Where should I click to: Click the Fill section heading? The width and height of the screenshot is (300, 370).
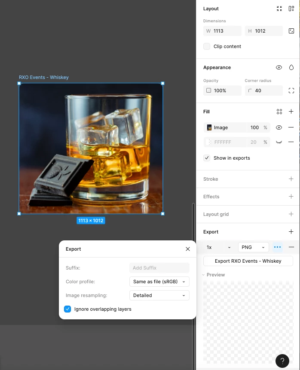tap(206, 112)
